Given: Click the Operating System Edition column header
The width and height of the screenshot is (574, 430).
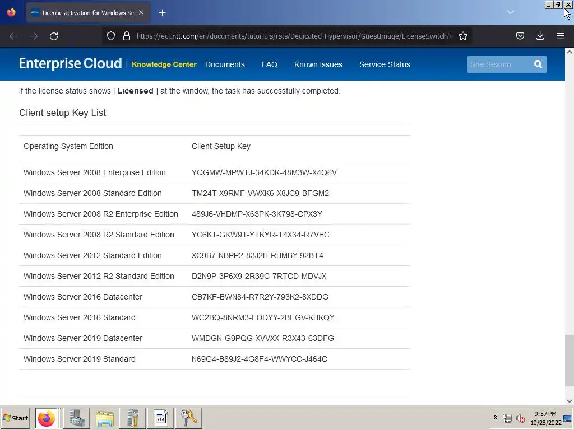Looking at the screenshot, I should (x=68, y=146).
